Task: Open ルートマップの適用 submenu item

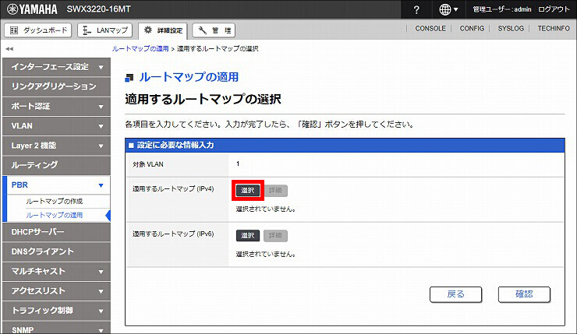Action: coord(54,215)
